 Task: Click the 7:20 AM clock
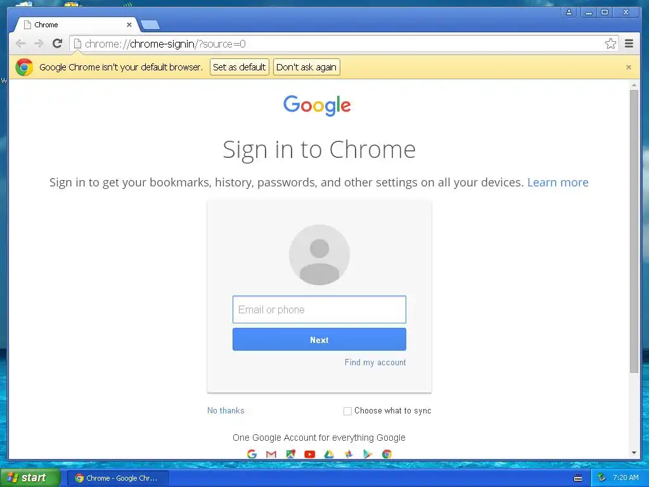click(x=626, y=478)
